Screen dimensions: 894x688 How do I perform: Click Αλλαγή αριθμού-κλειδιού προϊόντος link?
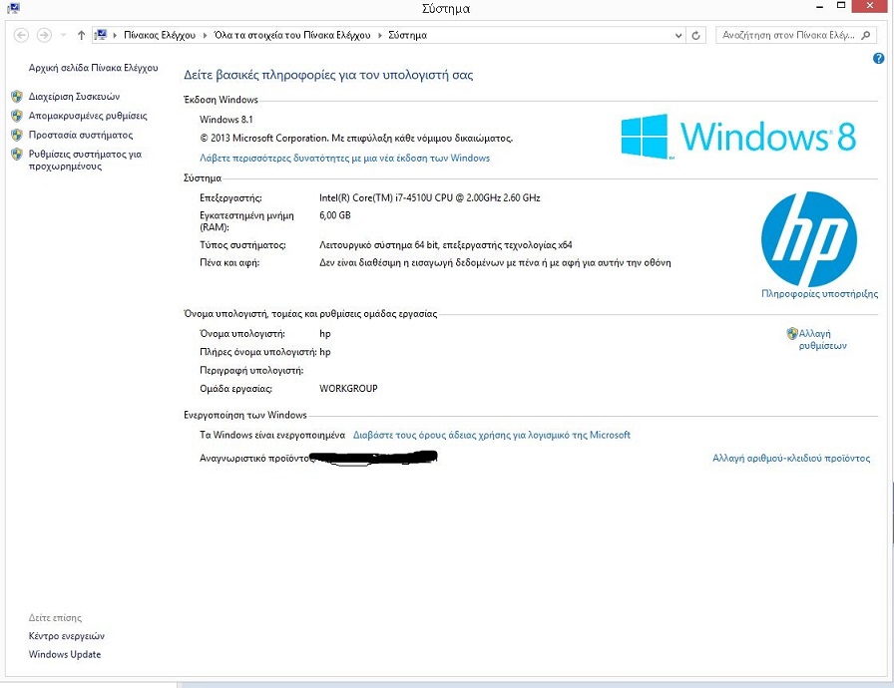coord(791,458)
